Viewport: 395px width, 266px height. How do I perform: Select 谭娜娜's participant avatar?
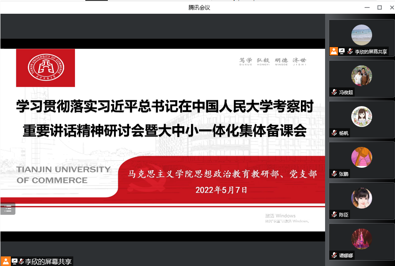click(361, 239)
